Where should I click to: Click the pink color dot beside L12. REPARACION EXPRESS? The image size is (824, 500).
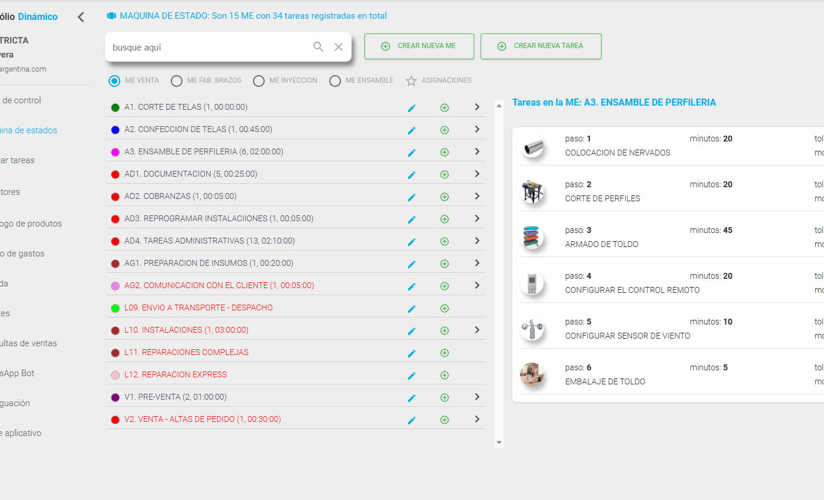click(x=115, y=374)
